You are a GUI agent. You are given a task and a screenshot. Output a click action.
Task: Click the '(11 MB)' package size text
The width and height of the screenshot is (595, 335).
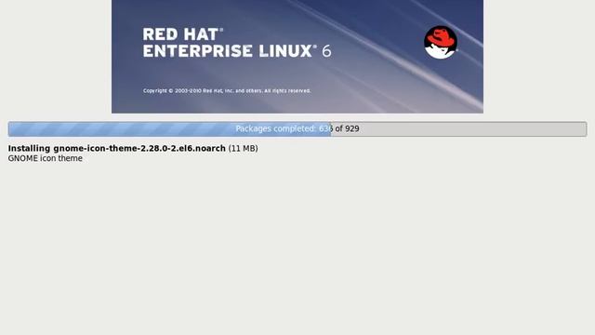click(244, 149)
